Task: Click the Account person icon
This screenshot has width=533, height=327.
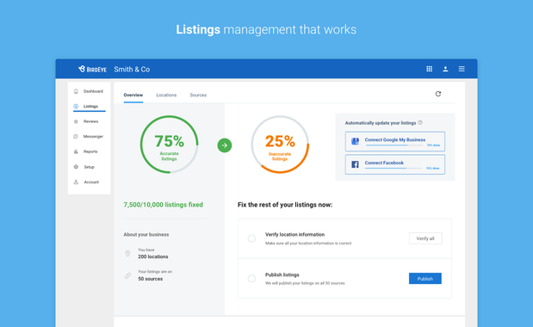Action: click(76, 182)
